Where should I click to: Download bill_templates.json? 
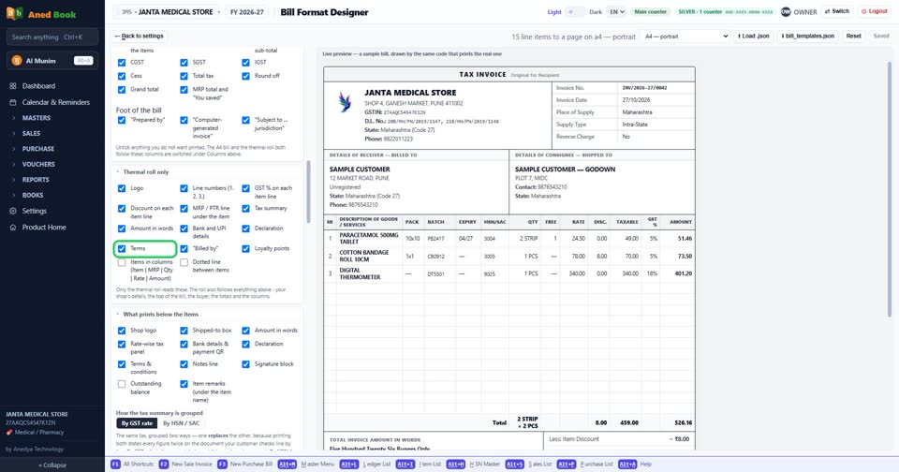pyautogui.click(x=807, y=37)
